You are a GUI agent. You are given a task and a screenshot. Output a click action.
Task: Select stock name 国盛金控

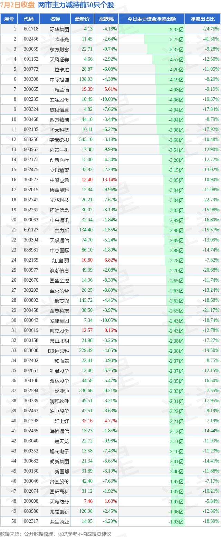[x=59, y=280]
